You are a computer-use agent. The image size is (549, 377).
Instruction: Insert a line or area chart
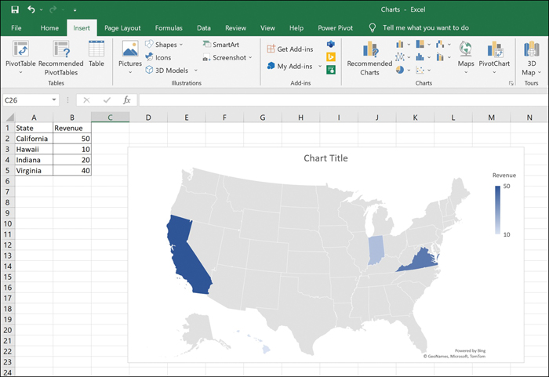400,57
